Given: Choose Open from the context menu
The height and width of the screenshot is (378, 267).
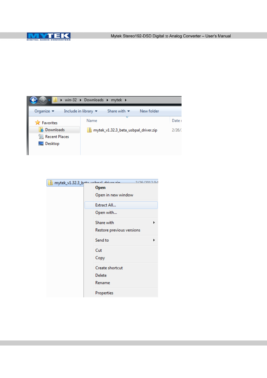Looking at the screenshot, I should click(100, 188).
